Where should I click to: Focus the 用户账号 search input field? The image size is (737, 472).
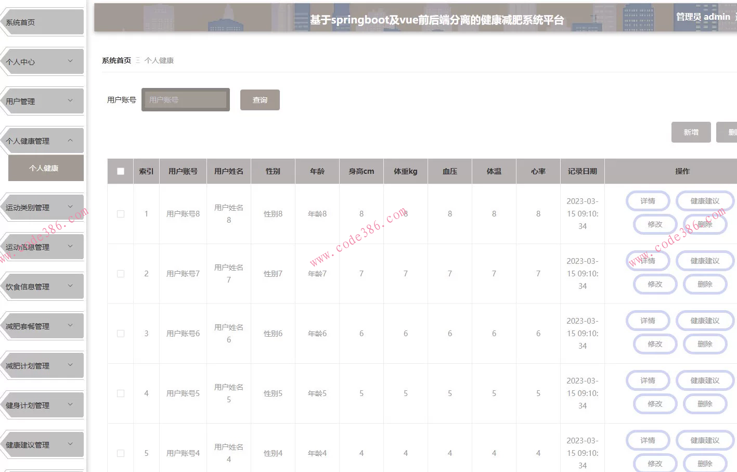[x=186, y=100]
